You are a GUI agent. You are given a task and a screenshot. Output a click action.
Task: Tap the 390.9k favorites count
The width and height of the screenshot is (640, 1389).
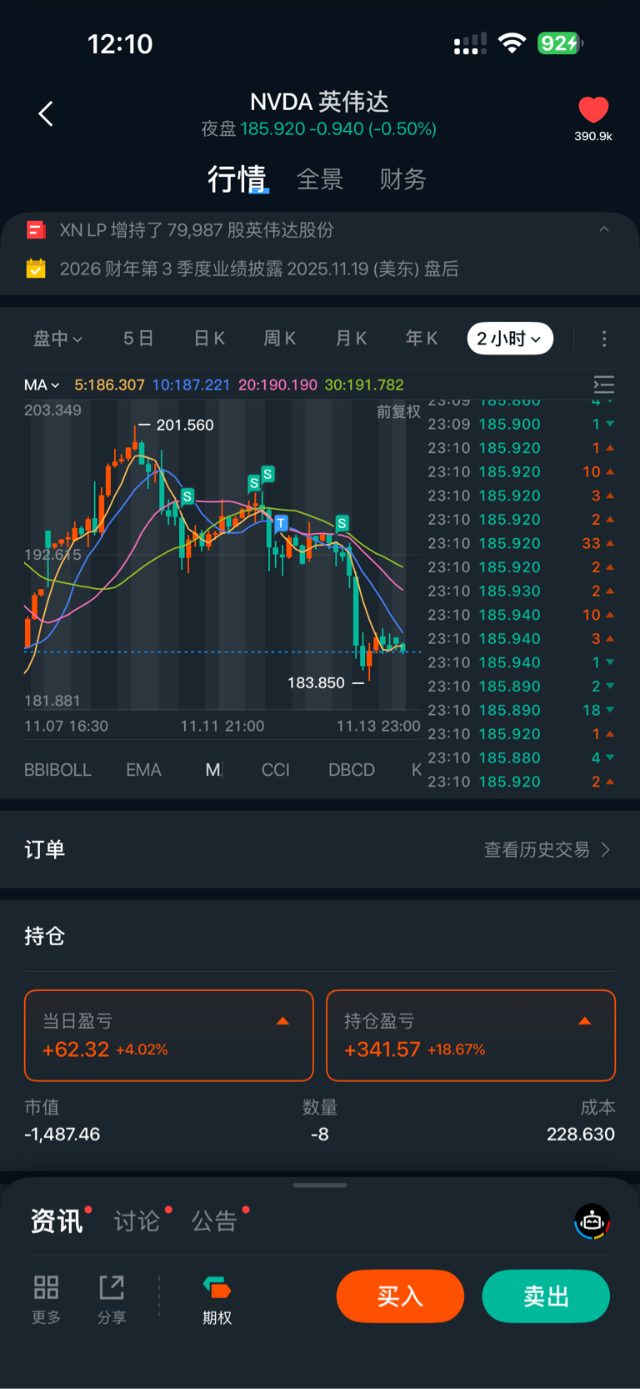(593, 136)
